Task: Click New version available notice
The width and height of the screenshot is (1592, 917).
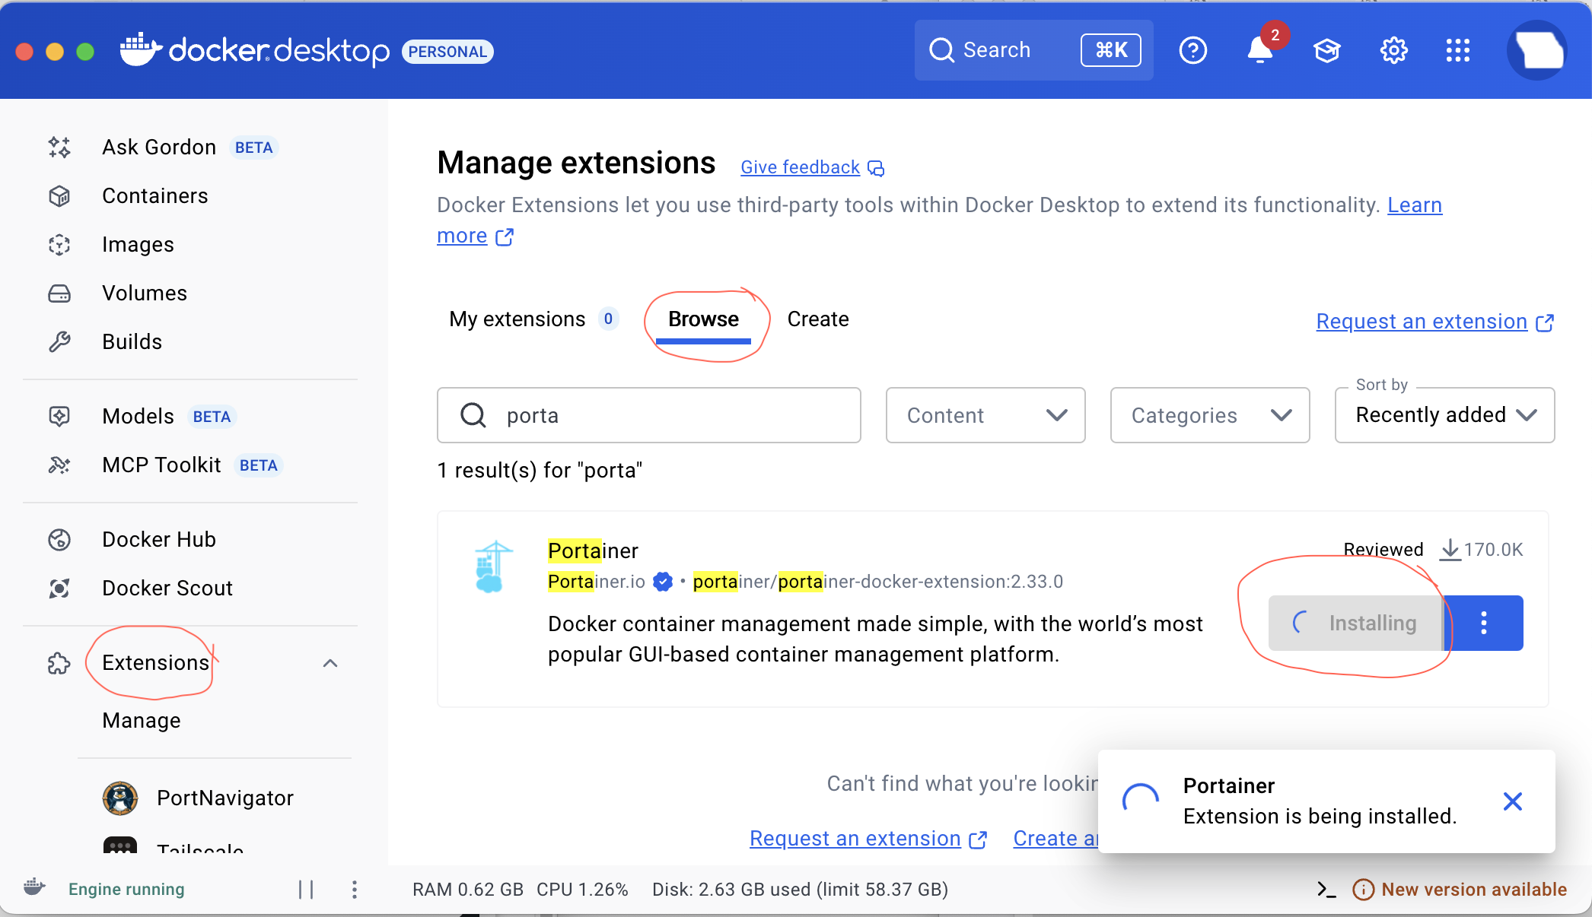Action: pyautogui.click(x=1460, y=889)
